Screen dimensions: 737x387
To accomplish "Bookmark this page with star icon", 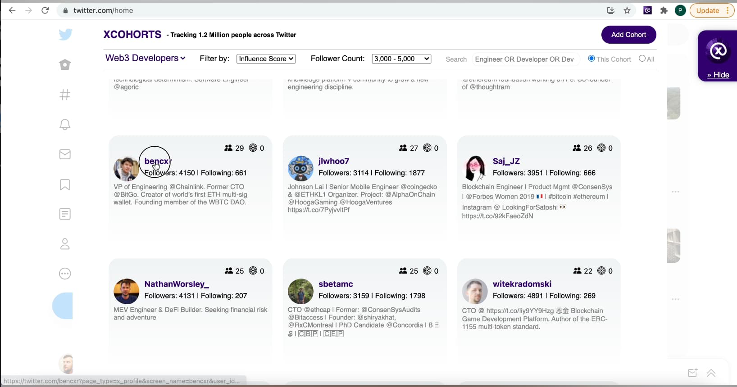I will (x=627, y=10).
